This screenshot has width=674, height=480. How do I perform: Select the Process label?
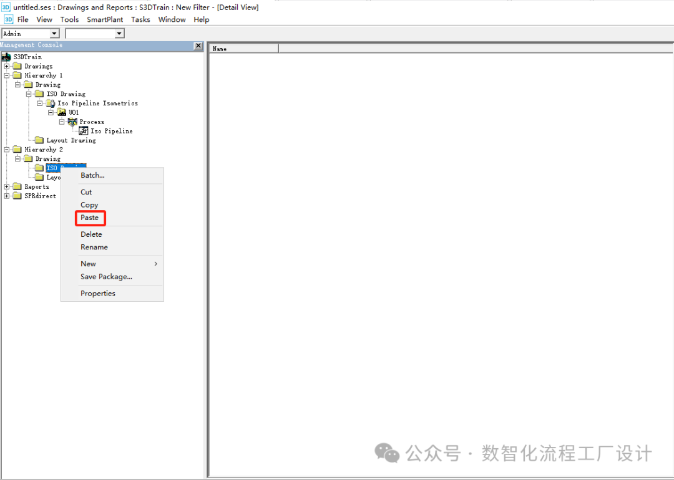(x=92, y=122)
